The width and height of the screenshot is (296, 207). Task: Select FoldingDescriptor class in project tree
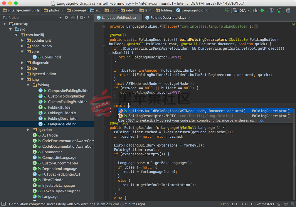(x=58, y=119)
